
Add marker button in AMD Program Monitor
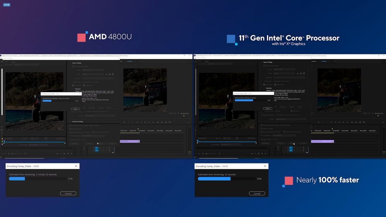pos(124,122)
